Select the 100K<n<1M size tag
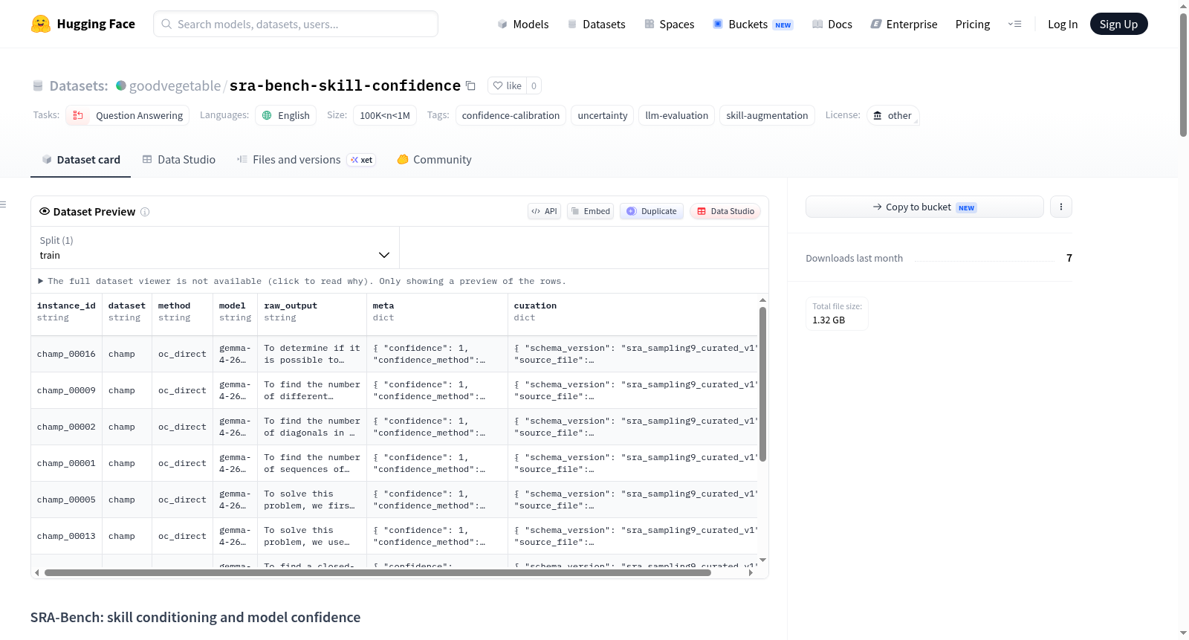1189x640 pixels. coord(385,115)
